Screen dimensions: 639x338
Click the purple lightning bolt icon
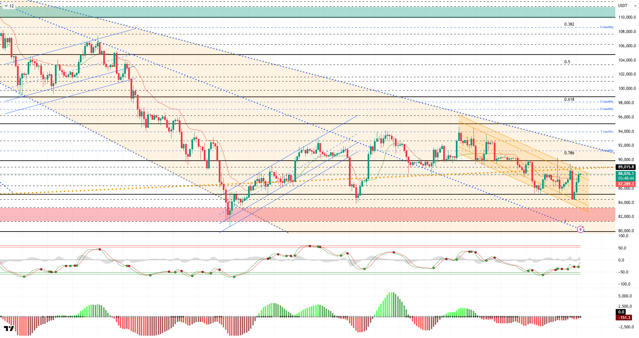580,229
